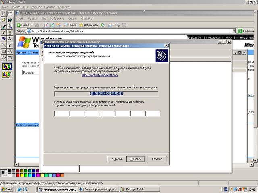The height and width of the screenshot is (193, 258).
Task: Choose the Fill With Color bucket tool
Action: pos(10,20)
